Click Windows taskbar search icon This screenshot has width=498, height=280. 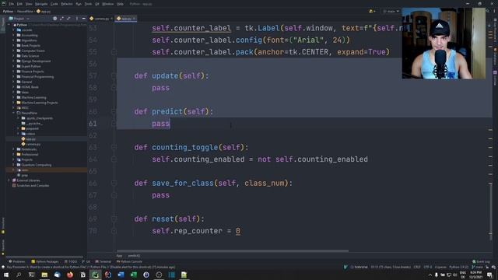19,275
